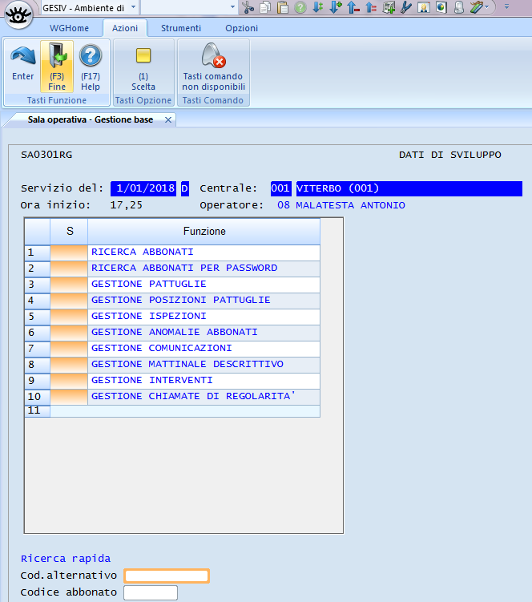Click the gray stamp icon in the top toolbar
Image resolution: width=532 pixels, height=602 pixels.
459,7
